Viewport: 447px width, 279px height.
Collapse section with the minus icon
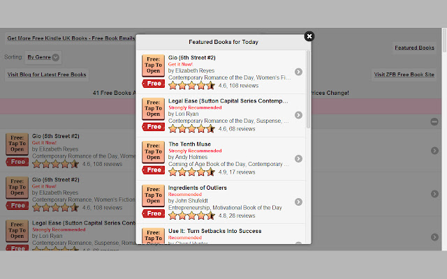[x=434, y=121]
